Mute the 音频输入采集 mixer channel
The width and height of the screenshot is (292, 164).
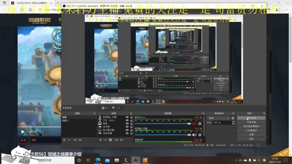(x=194, y=135)
